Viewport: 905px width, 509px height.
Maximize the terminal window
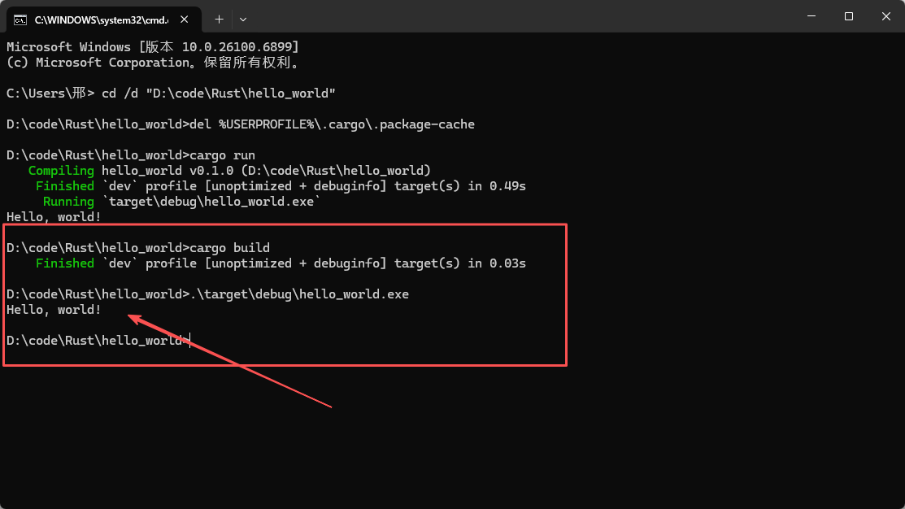(849, 16)
